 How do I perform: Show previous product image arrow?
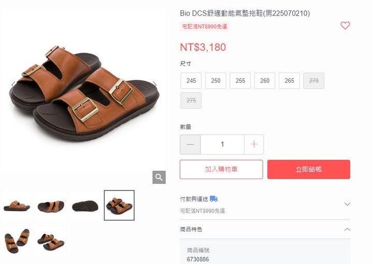(x=13, y=84)
